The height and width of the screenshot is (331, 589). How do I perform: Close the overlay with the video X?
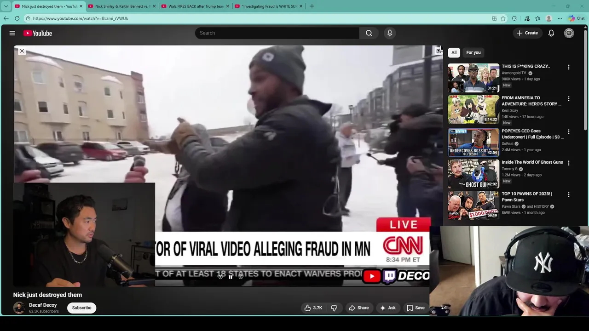click(x=22, y=51)
